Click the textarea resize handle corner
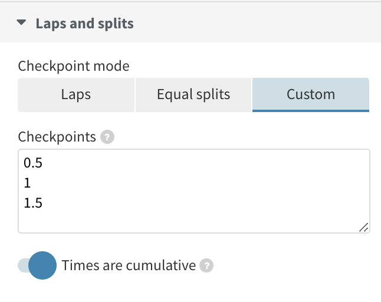The width and height of the screenshot is (381, 302). (364, 228)
